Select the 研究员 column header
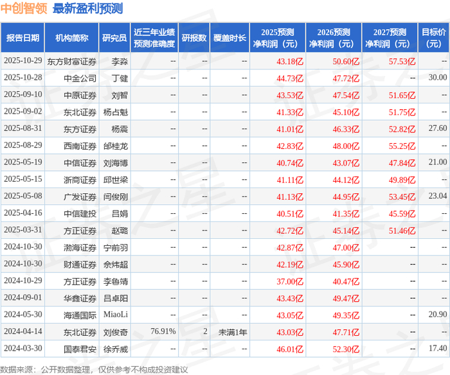The width and height of the screenshot is (450, 375). point(114,38)
